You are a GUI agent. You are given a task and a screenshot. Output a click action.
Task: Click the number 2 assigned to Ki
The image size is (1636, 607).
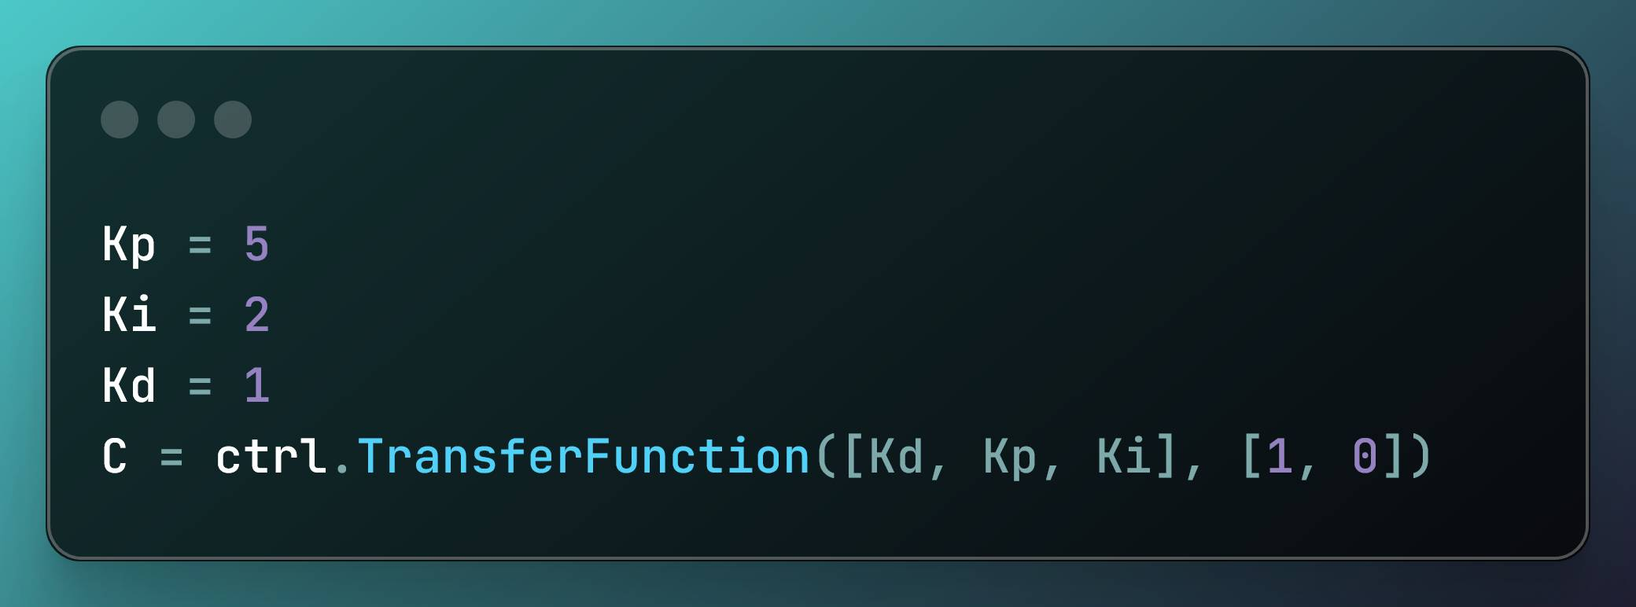(256, 315)
